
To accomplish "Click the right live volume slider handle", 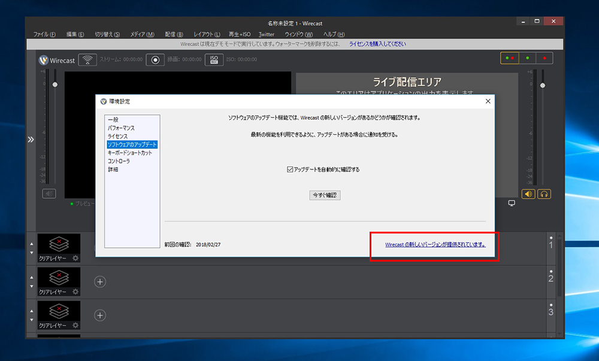I will click(x=543, y=86).
